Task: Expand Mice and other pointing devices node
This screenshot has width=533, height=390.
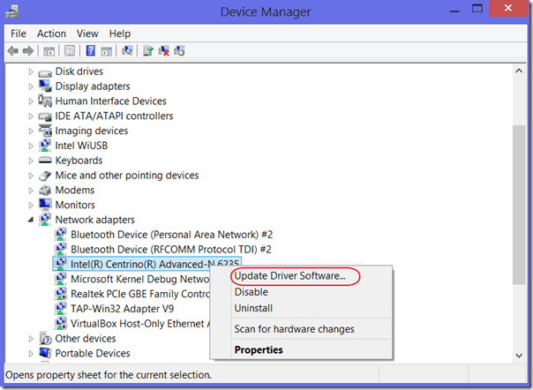Action: (31, 176)
